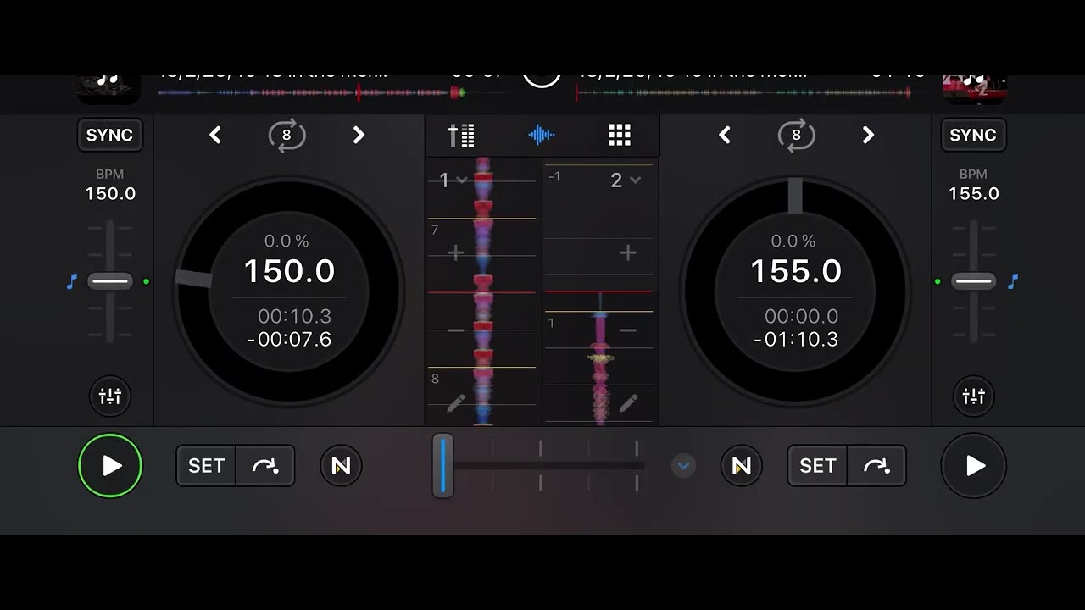Toggle the left deck 8-beat loop

[x=287, y=135]
